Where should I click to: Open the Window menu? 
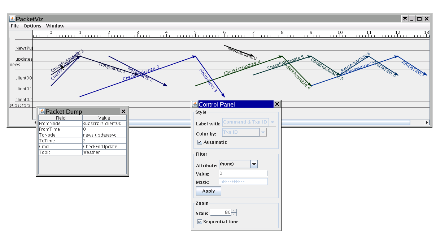coord(55,26)
